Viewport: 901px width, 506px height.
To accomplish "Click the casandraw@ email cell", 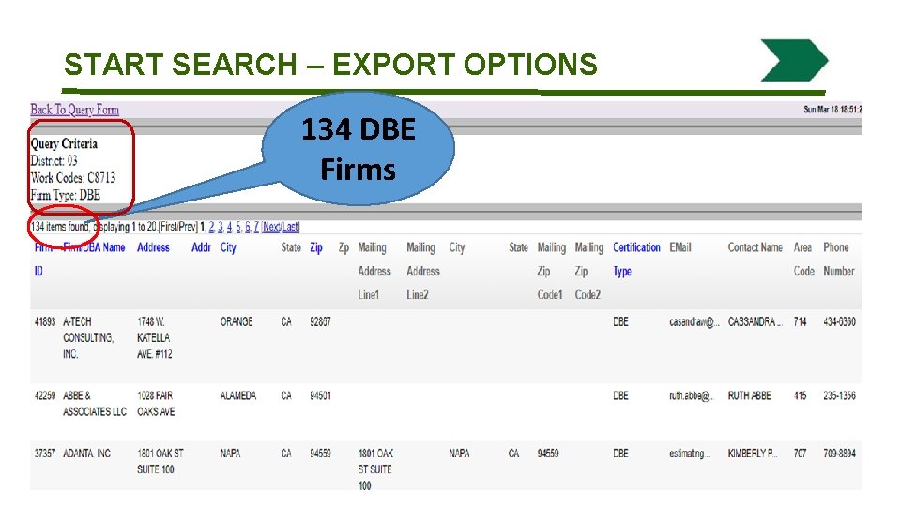I will point(695,321).
